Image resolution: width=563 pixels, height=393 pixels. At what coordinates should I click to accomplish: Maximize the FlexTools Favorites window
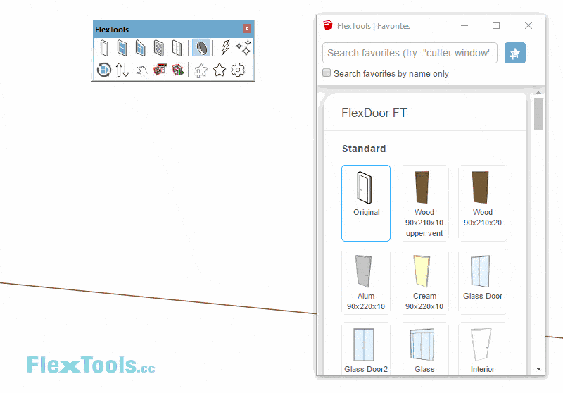click(496, 25)
